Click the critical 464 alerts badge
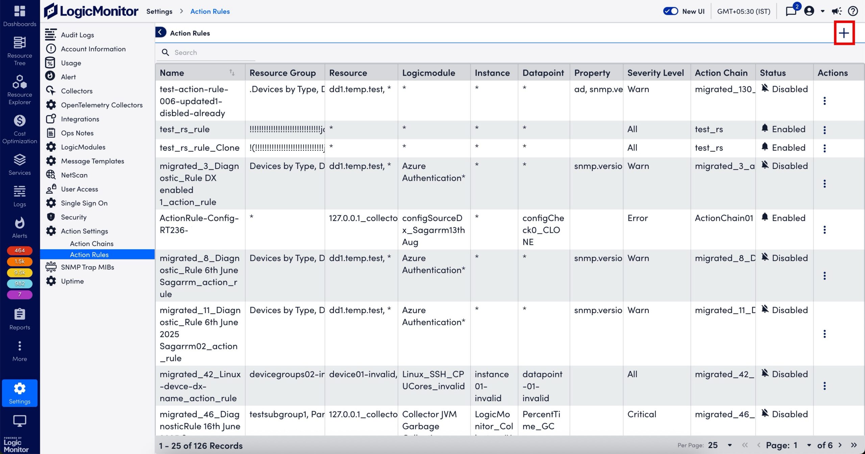Viewport: 865px width, 454px height. coord(20,250)
